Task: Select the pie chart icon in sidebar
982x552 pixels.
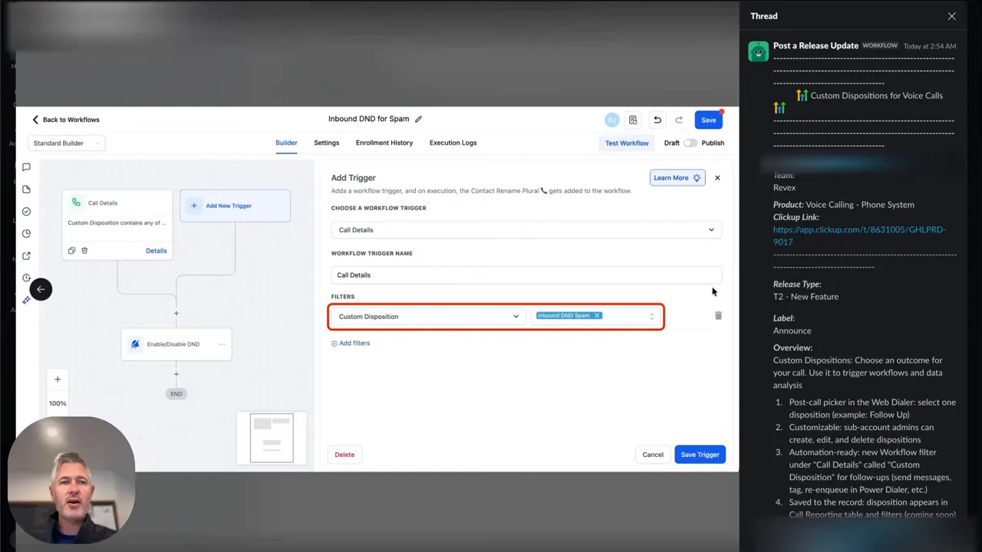Action: click(x=26, y=233)
